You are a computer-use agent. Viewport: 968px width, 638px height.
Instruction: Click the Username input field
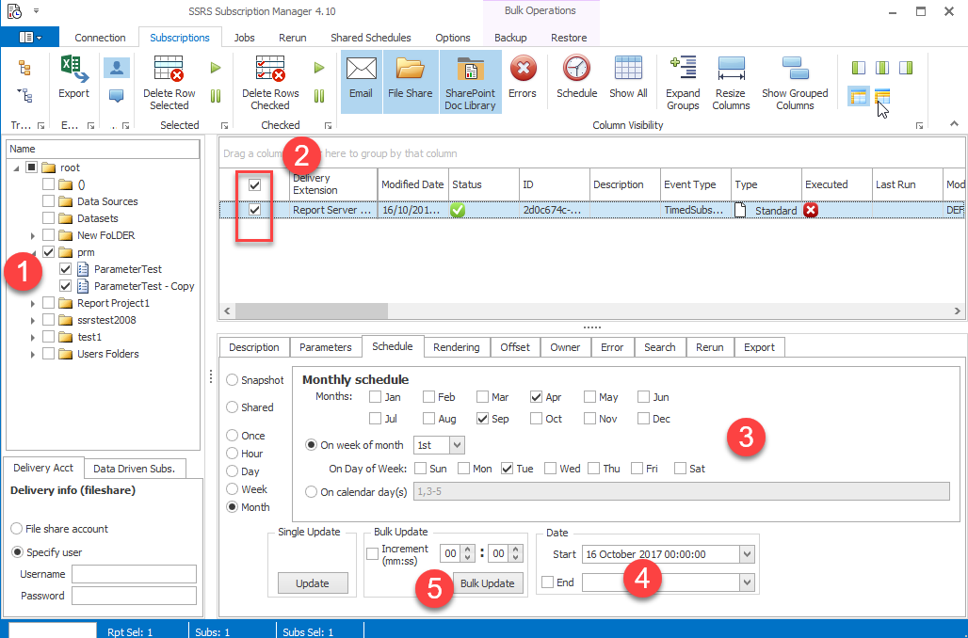tap(134, 574)
